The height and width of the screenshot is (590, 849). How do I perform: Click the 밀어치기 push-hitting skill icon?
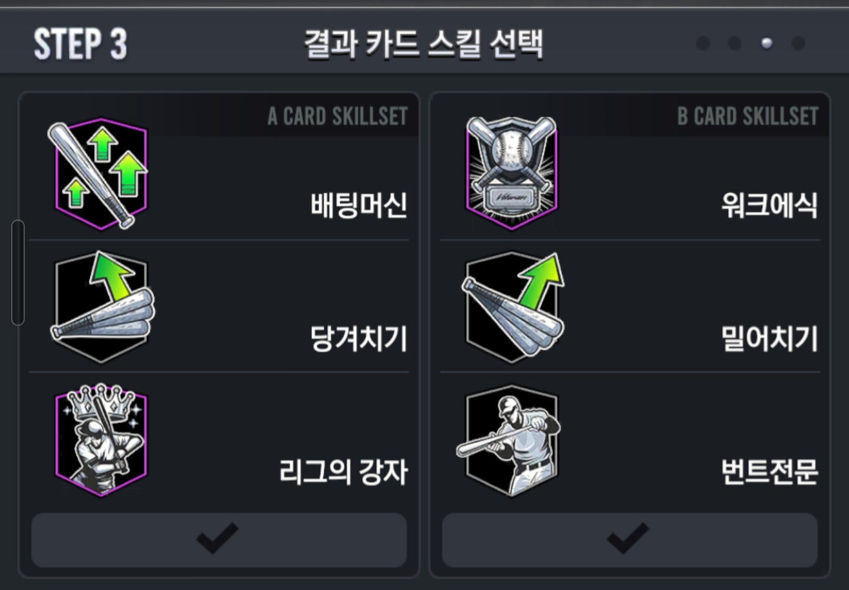point(512,307)
